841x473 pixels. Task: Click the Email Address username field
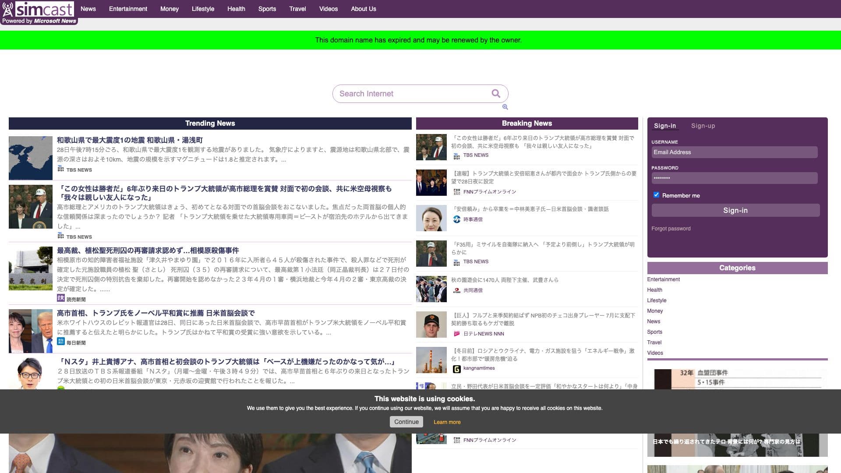(x=734, y=152)
